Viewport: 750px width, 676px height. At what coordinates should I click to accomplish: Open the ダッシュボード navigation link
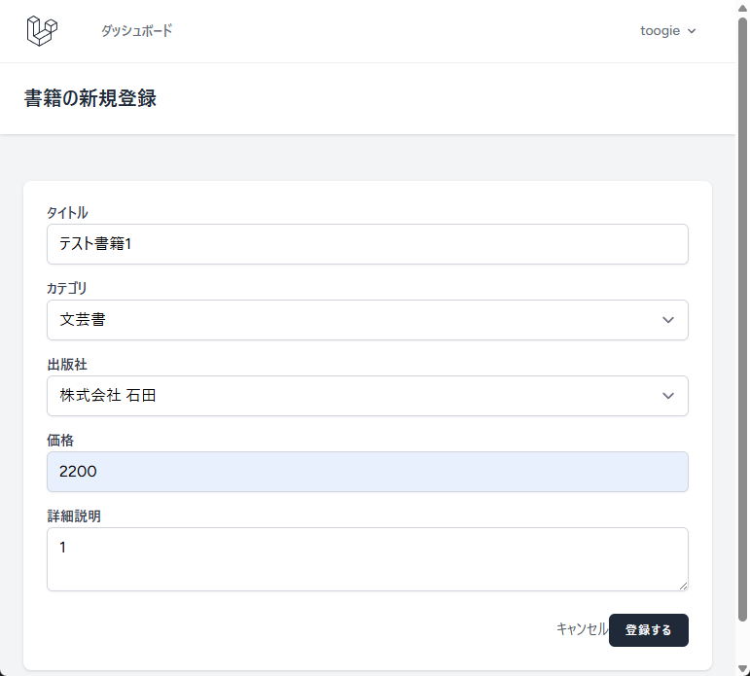click(136, 31)
